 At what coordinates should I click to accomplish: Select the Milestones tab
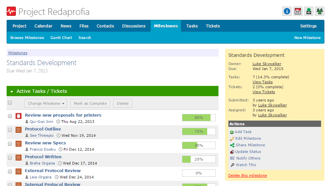coord(166,26)
